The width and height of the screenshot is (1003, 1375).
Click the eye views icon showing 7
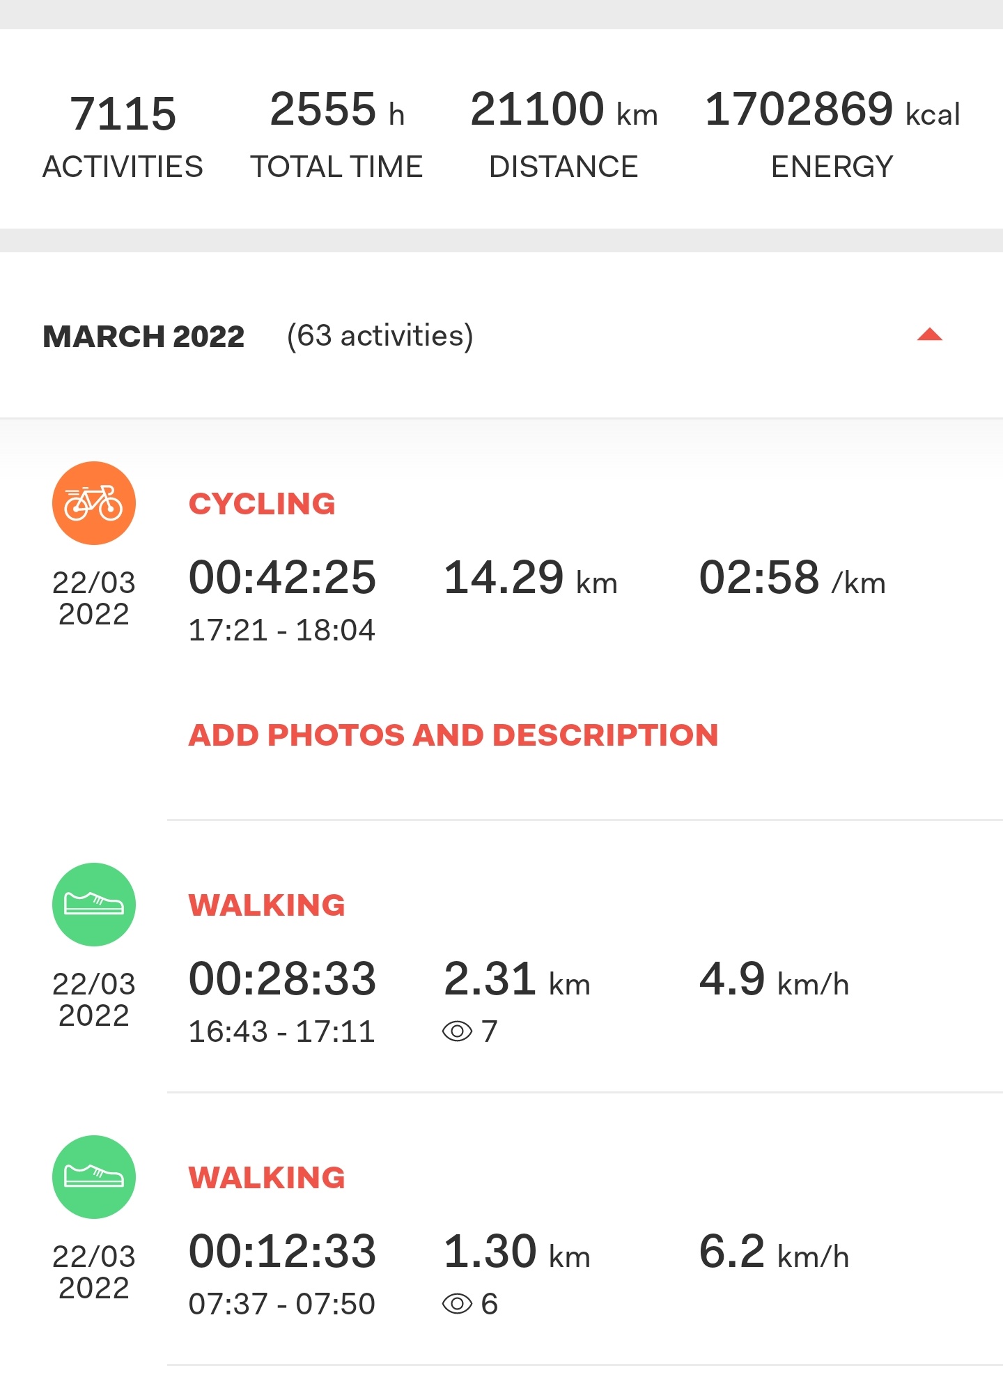point(457,1031)
